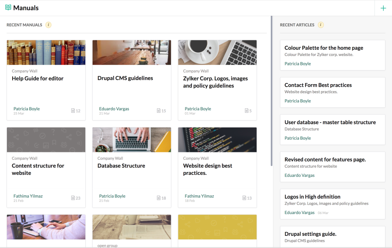Click Fathima Yilmaz on the Content structure card
This screenshot has height=248, width=392.
28,196
